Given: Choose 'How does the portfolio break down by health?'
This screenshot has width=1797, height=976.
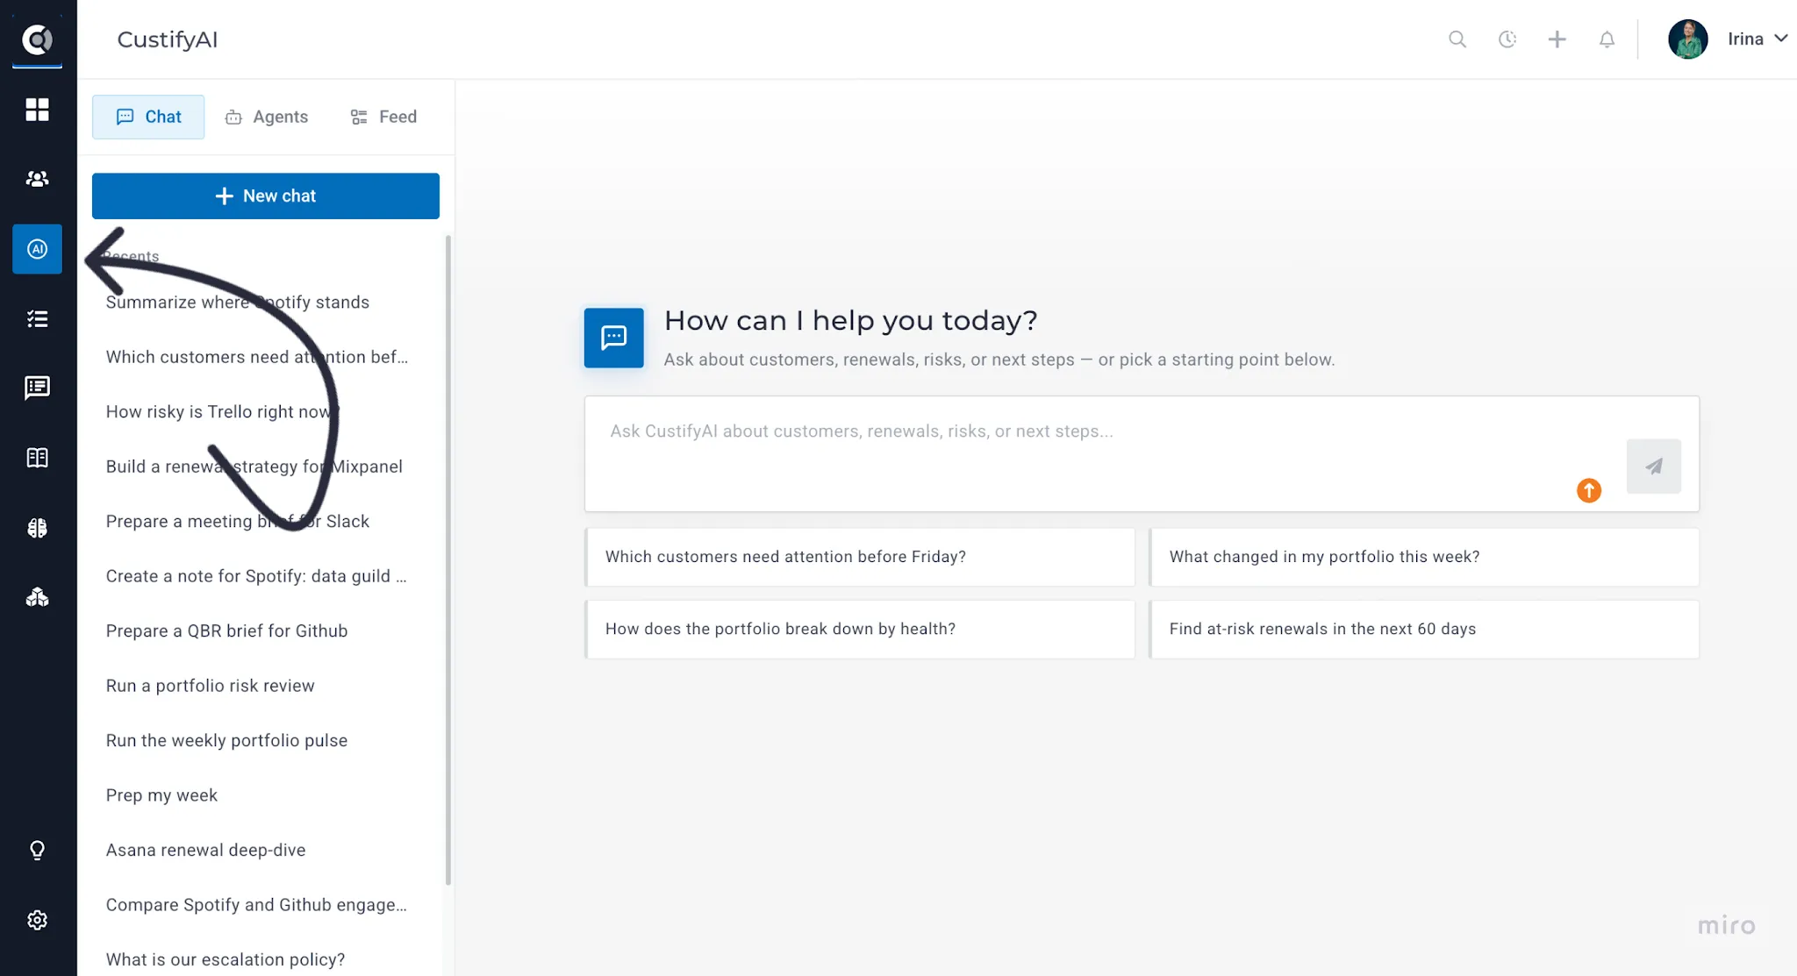Looking at the screenshot, I should pyautogui.click(x=860, y=629).
